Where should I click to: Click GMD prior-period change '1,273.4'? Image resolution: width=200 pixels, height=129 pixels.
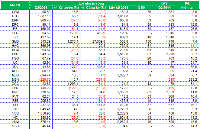pyautogui.click(x=72, y=41)
